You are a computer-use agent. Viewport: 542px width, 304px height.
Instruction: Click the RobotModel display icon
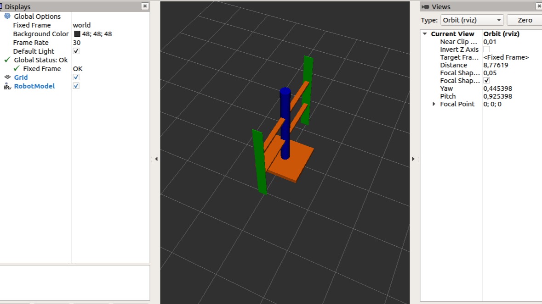click(7, 86)
